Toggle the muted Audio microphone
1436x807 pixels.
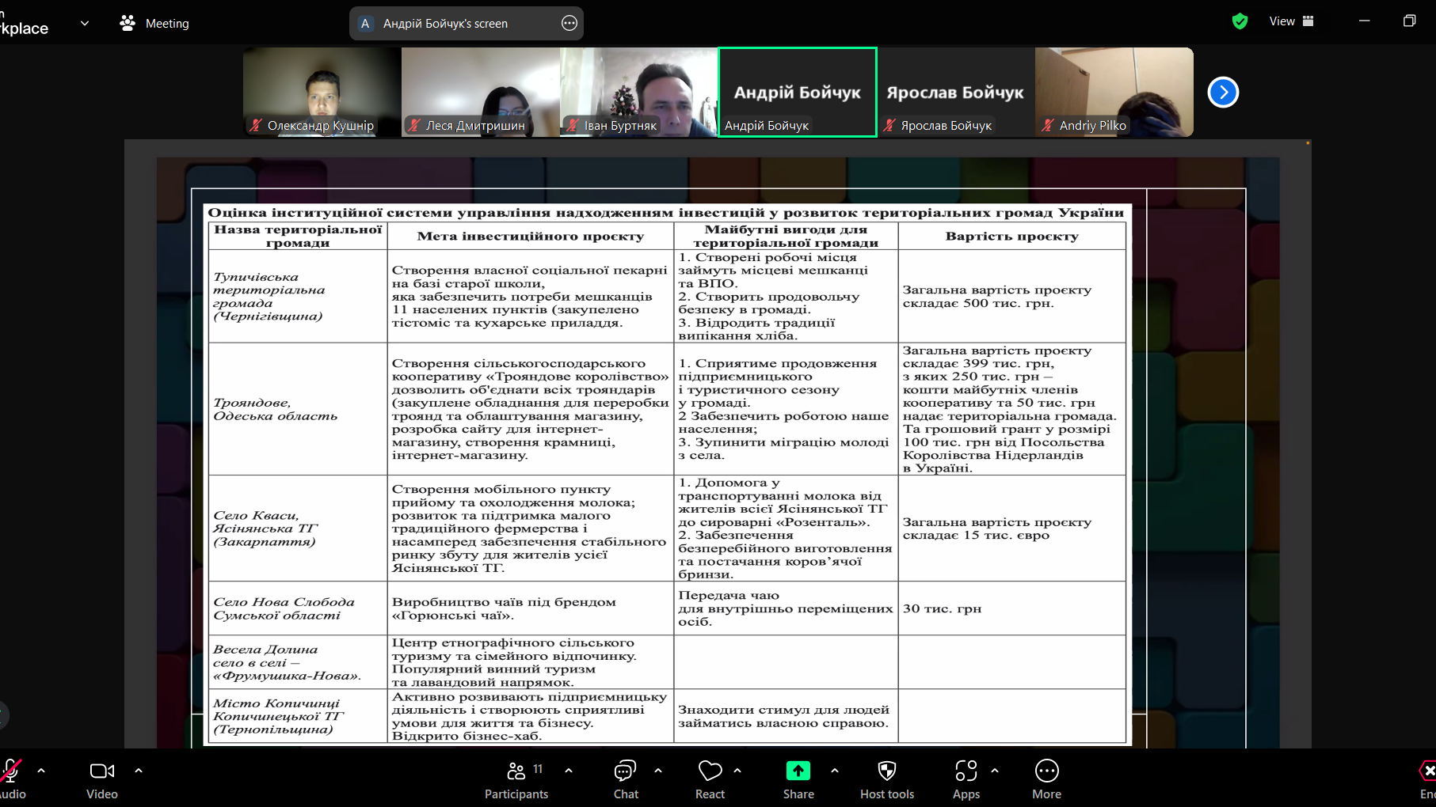pos(11,779)
